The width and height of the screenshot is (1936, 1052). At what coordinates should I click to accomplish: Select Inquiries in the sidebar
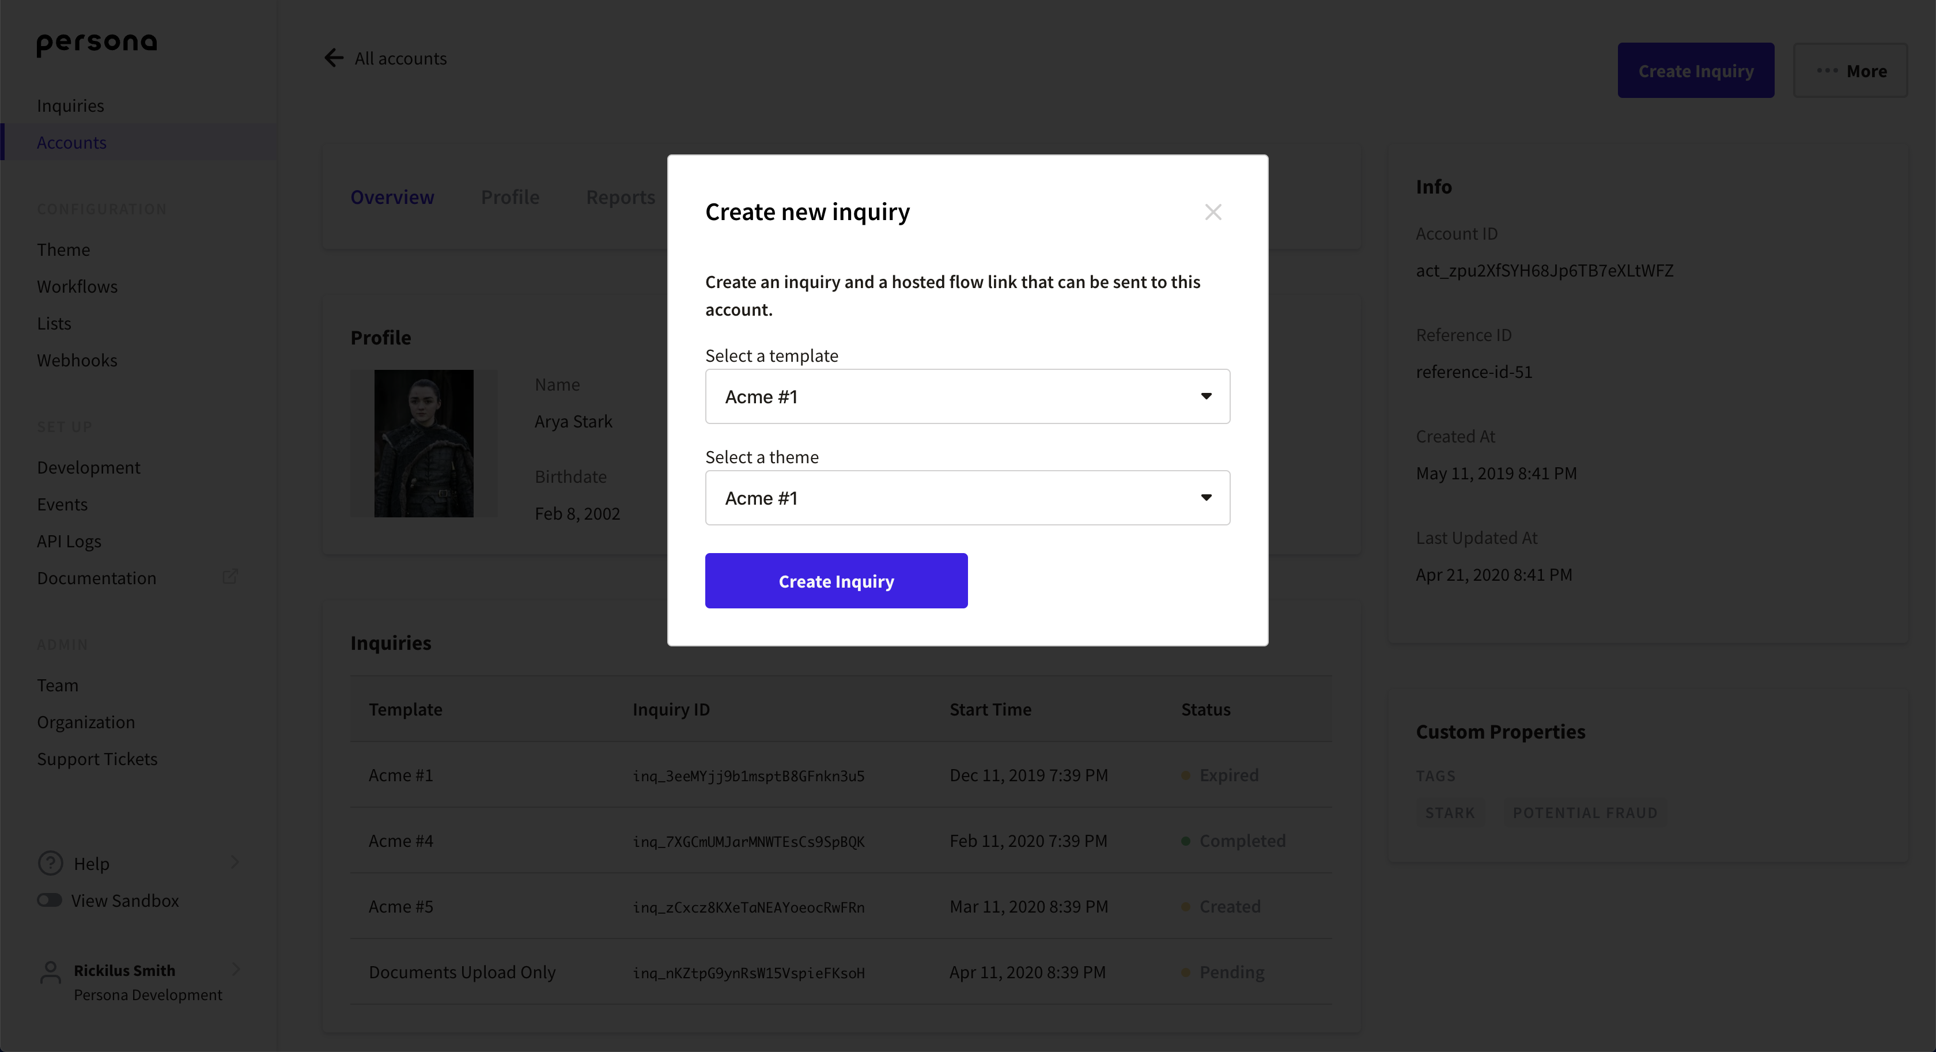pos(70,105)
